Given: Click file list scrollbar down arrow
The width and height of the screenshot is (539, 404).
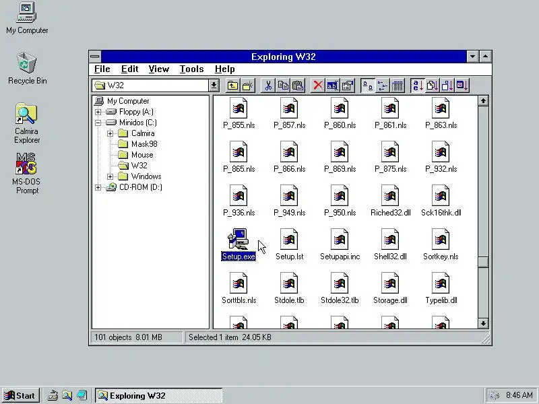Looking at the screenshot, I should [483, 323].
